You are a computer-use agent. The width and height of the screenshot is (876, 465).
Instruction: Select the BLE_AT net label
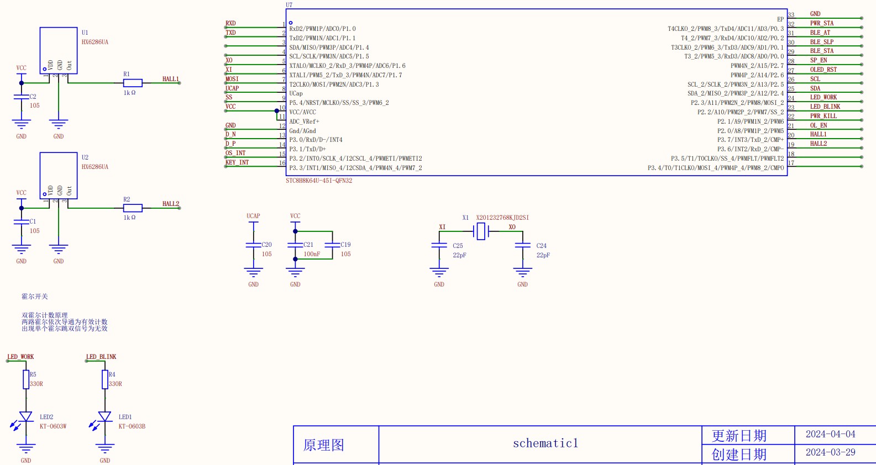820,33
